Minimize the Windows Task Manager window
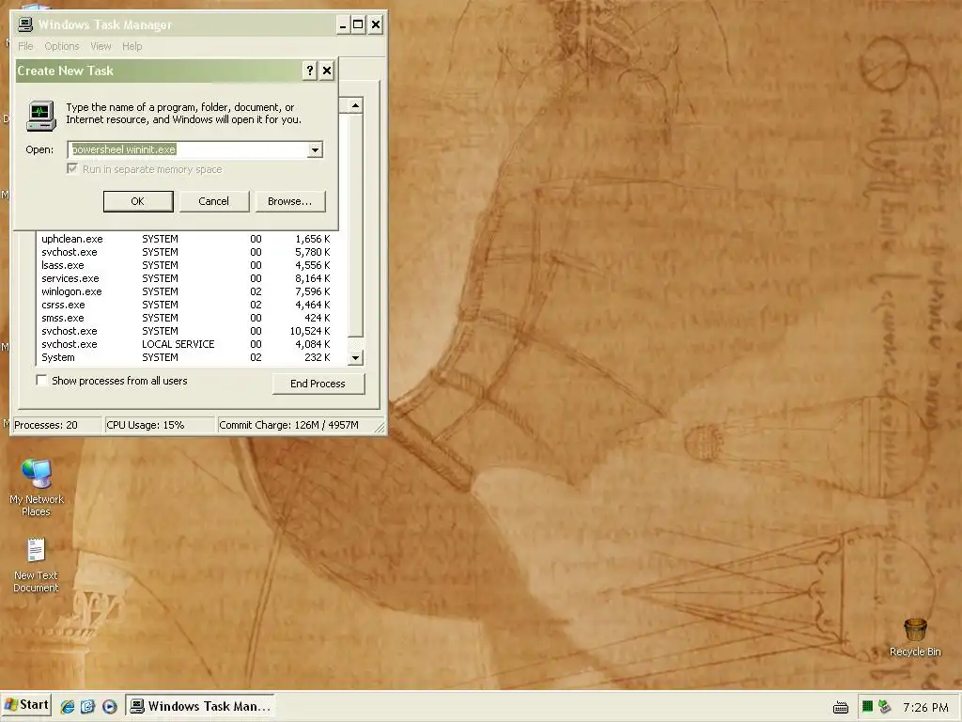The width and height of the screenshot is (962, 722). 343,25
